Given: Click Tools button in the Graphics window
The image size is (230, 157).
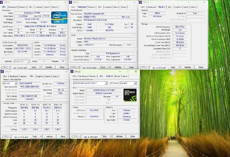Looking at the screenshot, I should 104,136.
